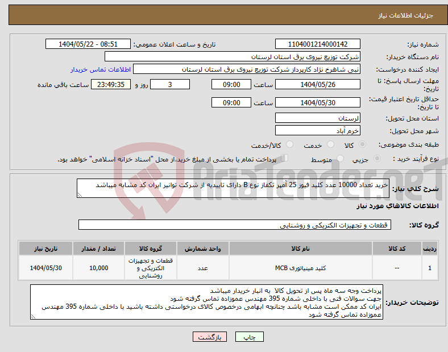Click the price validity date 1404/05/30 field
The image size is (448, 352).
(317, 102)
